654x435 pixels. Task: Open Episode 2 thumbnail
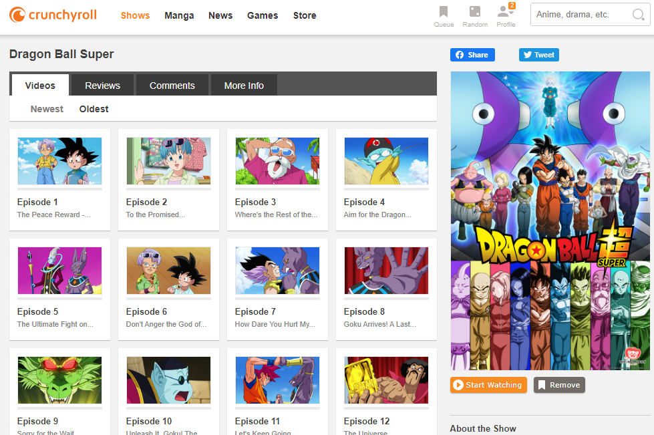pos(168,161)
